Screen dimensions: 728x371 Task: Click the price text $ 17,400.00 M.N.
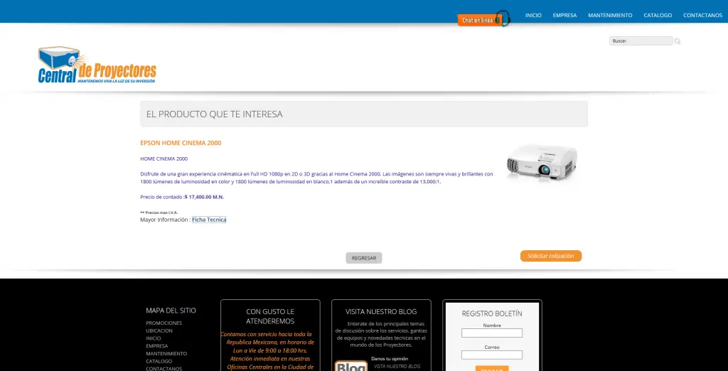204,197
